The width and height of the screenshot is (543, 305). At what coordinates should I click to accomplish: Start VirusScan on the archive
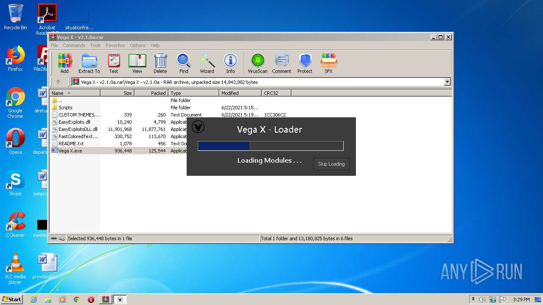coord(258,64)
